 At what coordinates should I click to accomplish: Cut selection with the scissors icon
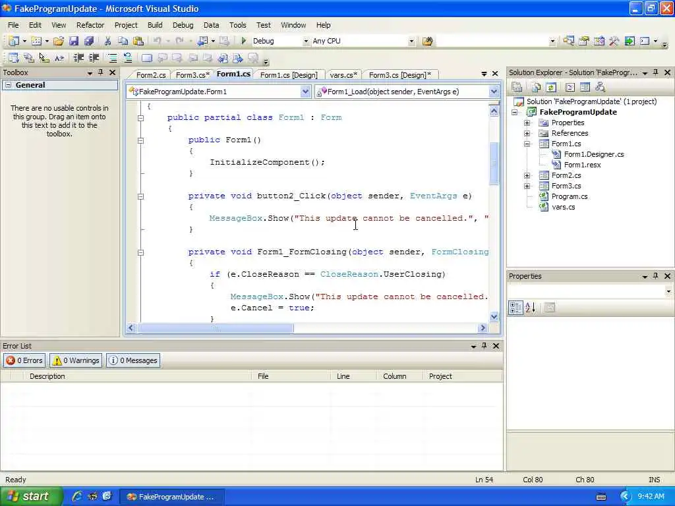coord(107,41)
